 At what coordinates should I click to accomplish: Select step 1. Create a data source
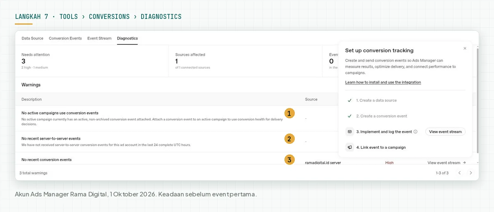tap(376, 100)
